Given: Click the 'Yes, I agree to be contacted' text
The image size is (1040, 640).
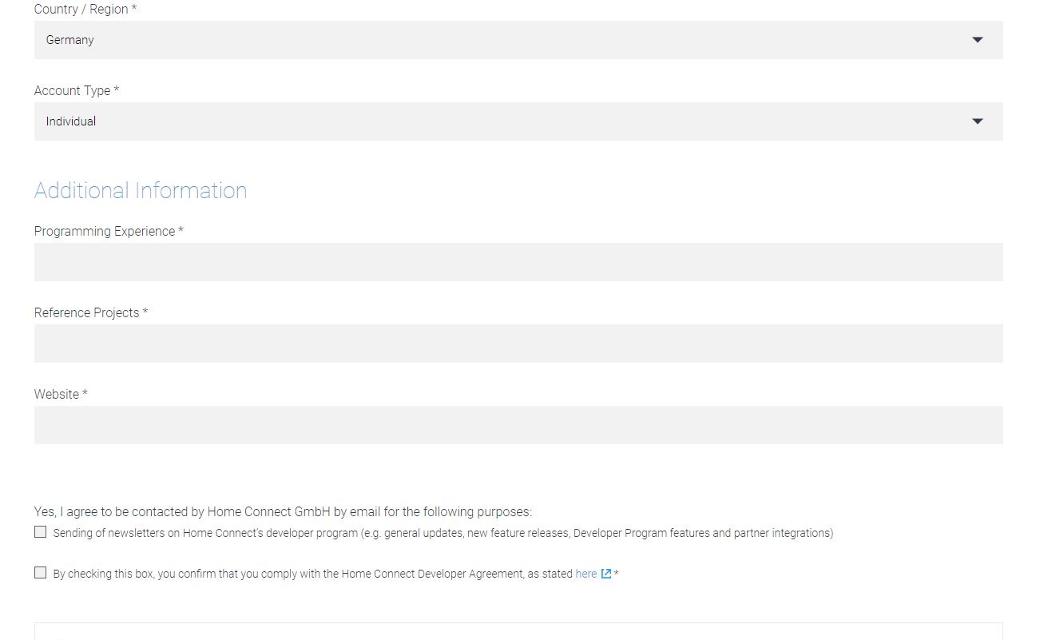Looking at the screenshot, I should pyautogui.click(x=283, y=512).
